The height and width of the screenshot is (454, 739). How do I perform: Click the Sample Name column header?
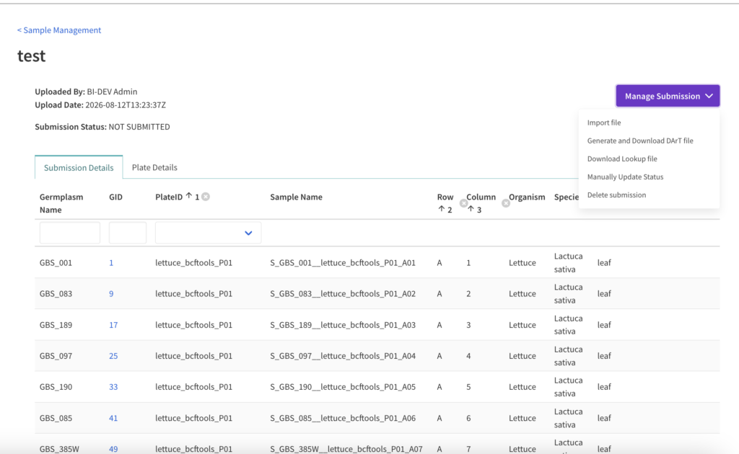pos(296,197)
